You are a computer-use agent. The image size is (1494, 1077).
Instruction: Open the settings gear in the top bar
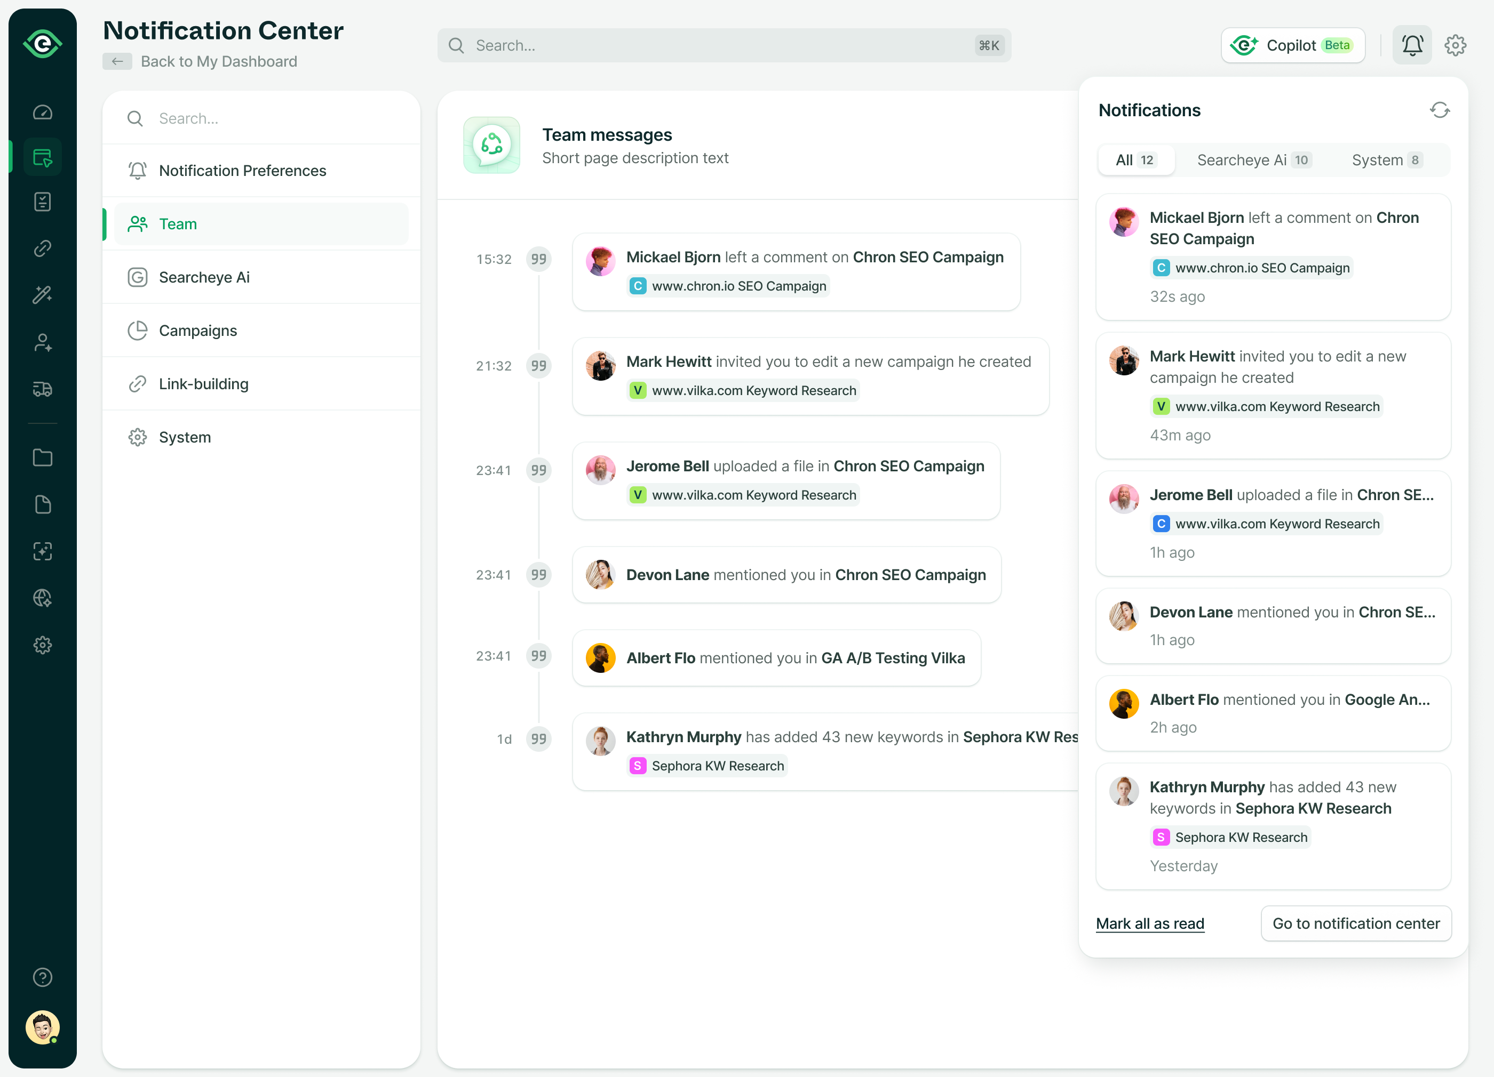(x=1456, y=45)
